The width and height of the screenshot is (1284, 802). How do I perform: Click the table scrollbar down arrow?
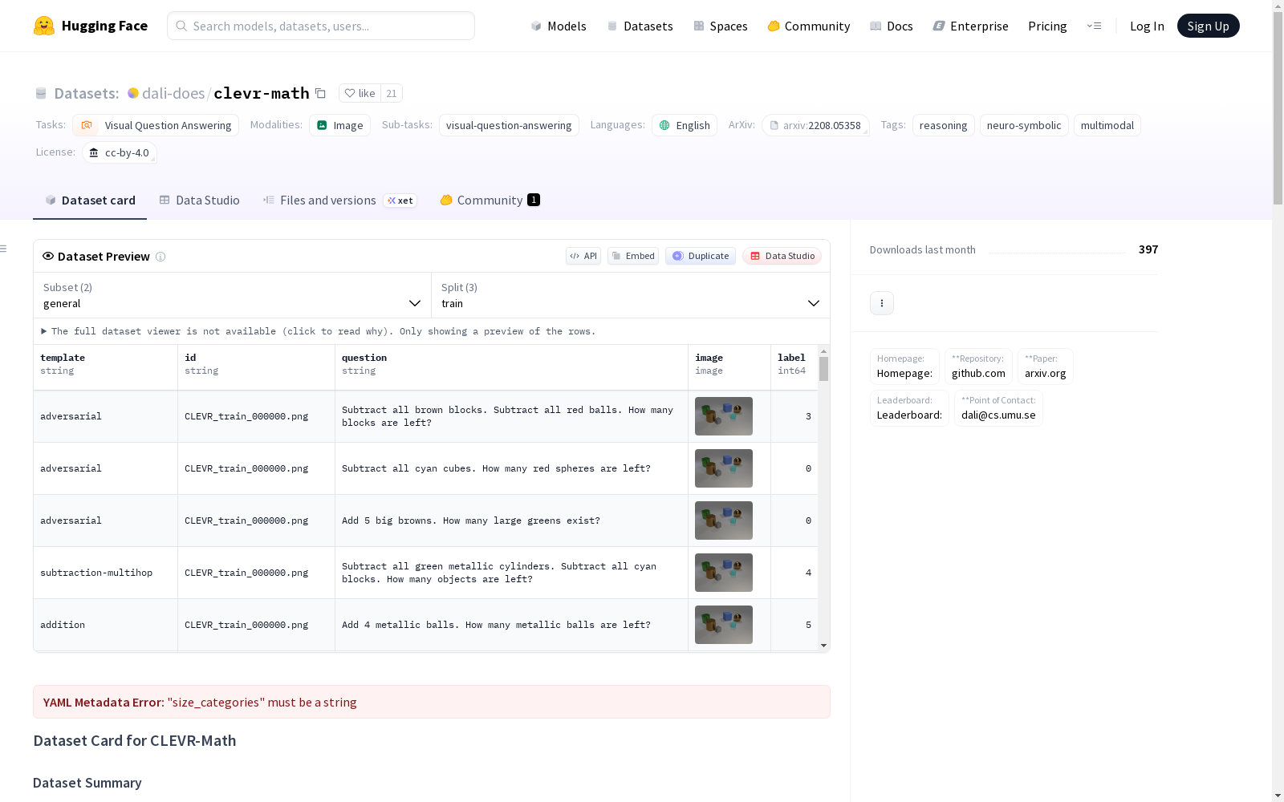point(823,646)
